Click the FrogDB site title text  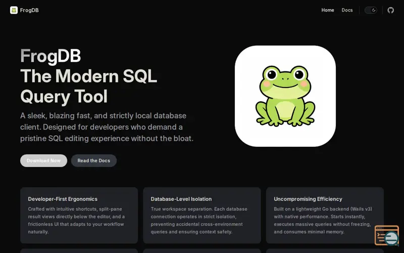[x=29, y=10]
